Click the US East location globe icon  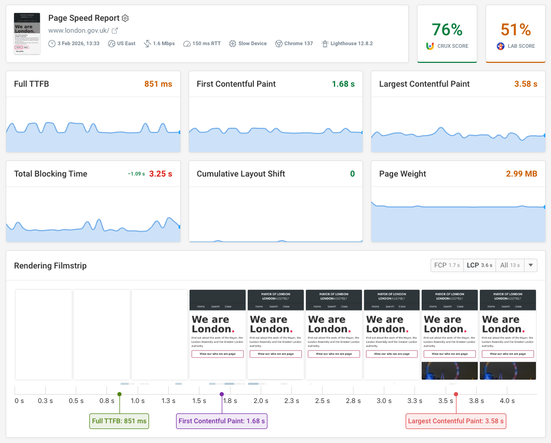point(111,44)
